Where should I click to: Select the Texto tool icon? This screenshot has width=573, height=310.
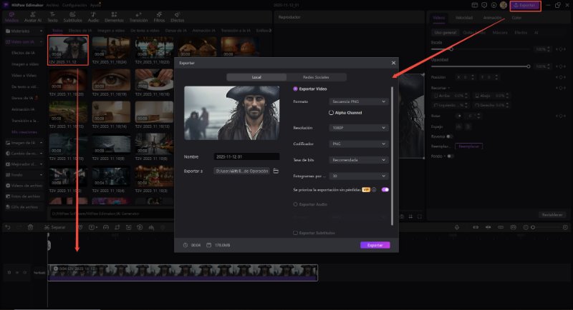point(52,17)
